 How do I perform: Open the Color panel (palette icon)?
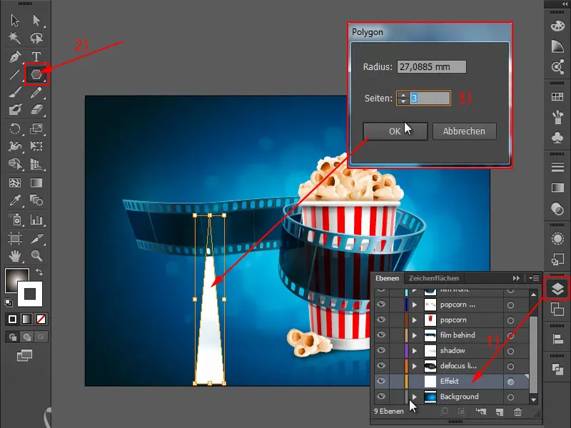click(x=557, y=26)
